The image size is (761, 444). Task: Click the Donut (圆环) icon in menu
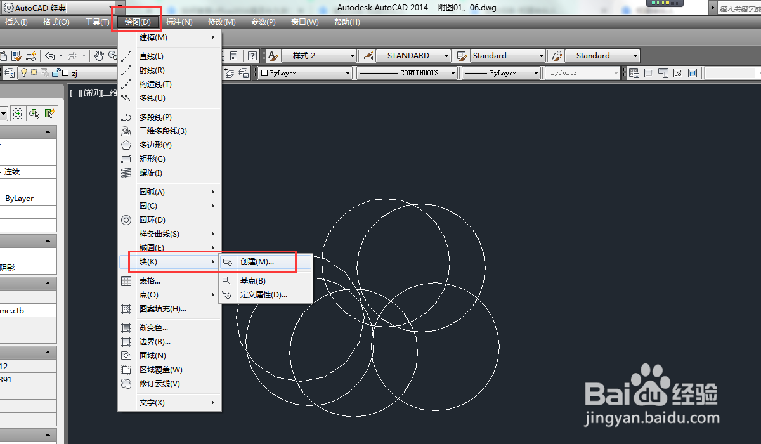tap(126, 220)
